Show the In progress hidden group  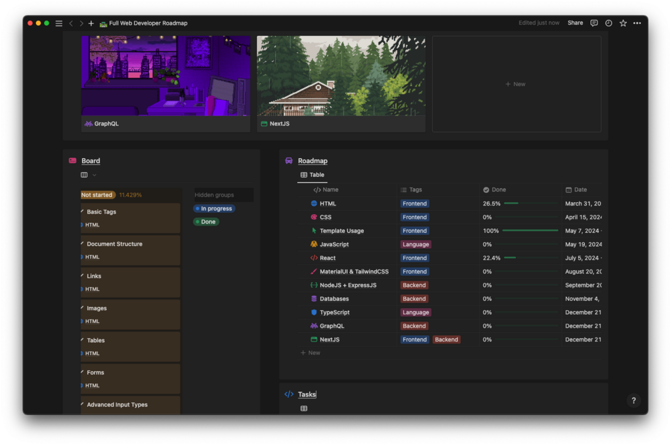coord(214,209)
